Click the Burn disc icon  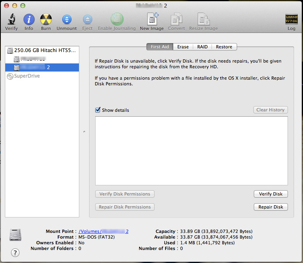46,20
